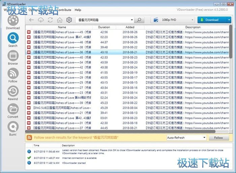Select the Ashes of Love 27 row
This screenshot has height=173, width=236.
127,88
